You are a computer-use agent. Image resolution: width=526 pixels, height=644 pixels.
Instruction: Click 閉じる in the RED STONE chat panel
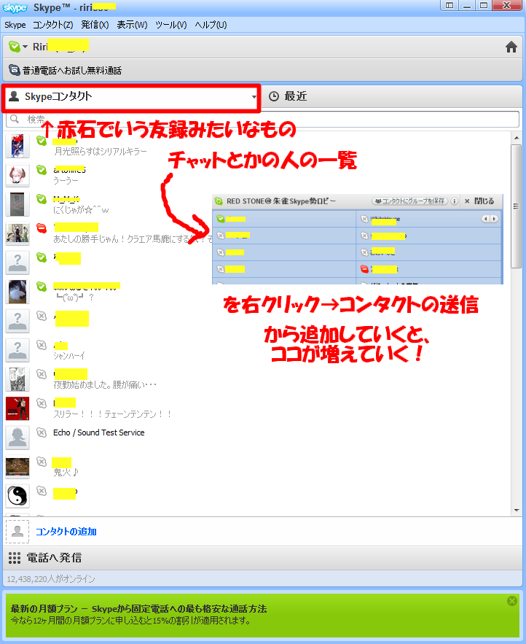tap(479, 201)
